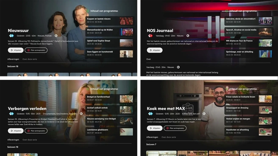Click the age rating icon next to NOS Journaal 'Nieuws' genre
Image resolution: width=278 pixels, height=156 pixels.
188,36
